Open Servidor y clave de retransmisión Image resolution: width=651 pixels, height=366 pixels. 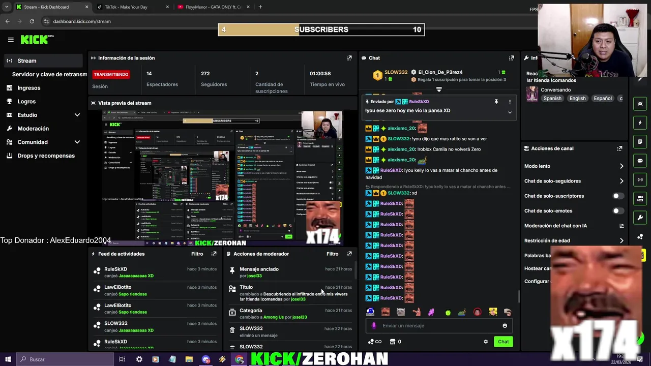49,74
